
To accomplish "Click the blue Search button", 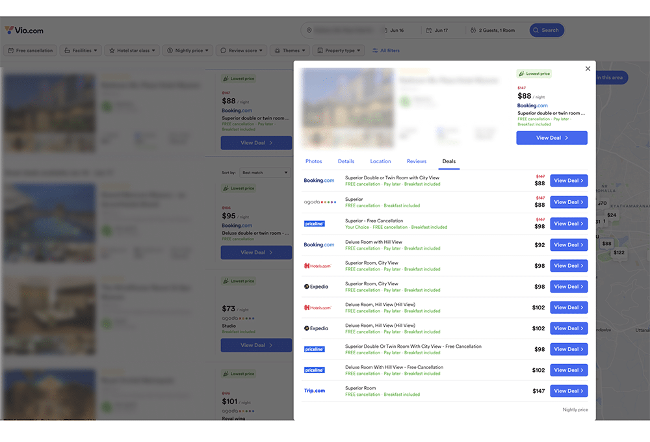I will point(547,31).
